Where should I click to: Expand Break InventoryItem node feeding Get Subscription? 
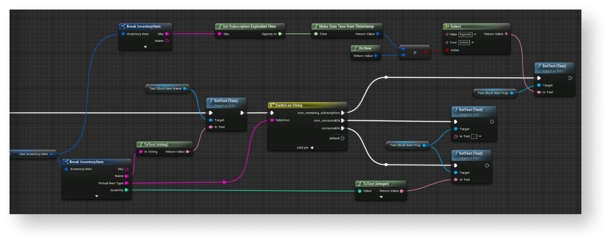(145, 47)
